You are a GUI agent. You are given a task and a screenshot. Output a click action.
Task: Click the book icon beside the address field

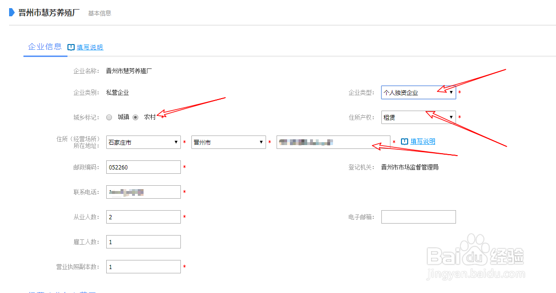(404, 142)
